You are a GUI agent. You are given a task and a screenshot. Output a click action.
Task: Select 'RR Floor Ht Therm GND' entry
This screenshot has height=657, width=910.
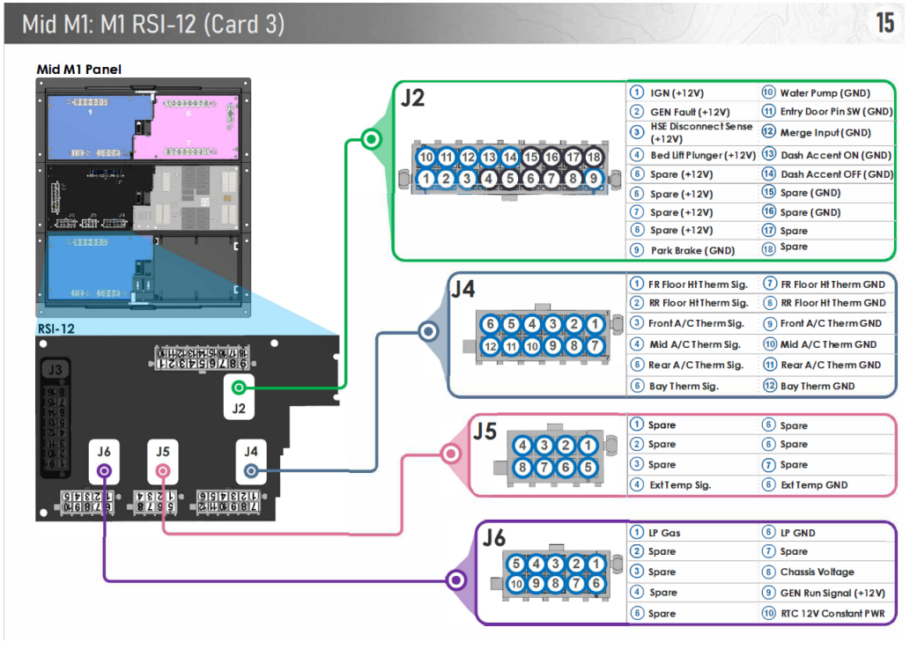click(x=833, y=303)
